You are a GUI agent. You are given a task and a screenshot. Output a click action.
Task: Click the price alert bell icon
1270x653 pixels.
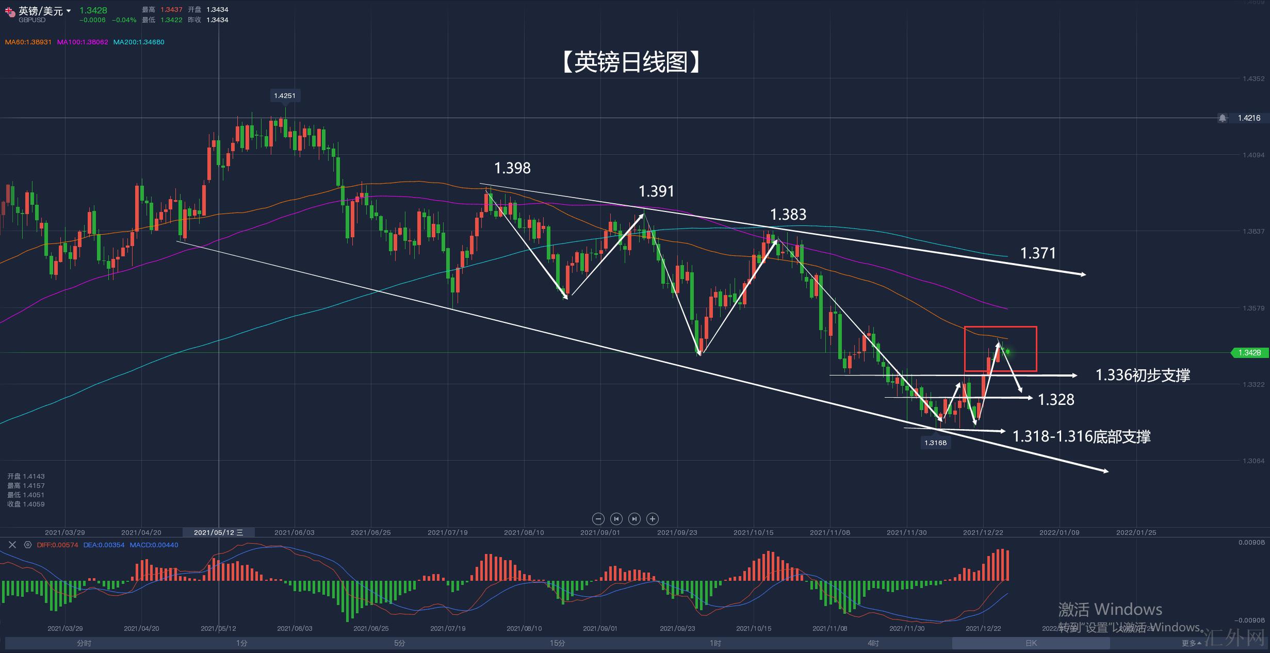tap(1223, 118)
